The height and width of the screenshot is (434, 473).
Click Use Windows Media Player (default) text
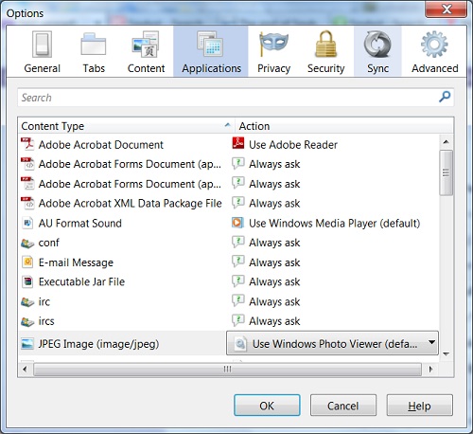[335, 224]
